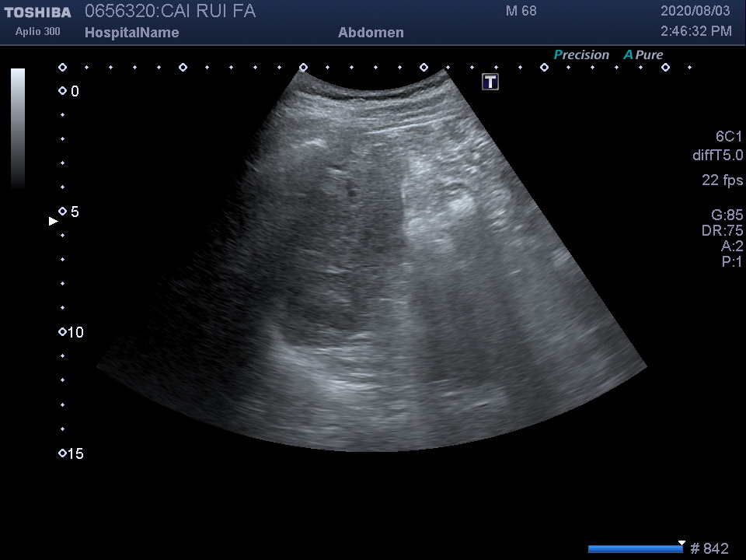Toggle the Precision imaging indicator
The height and width of the screenshot is (560, 746).
coord(581,55)
